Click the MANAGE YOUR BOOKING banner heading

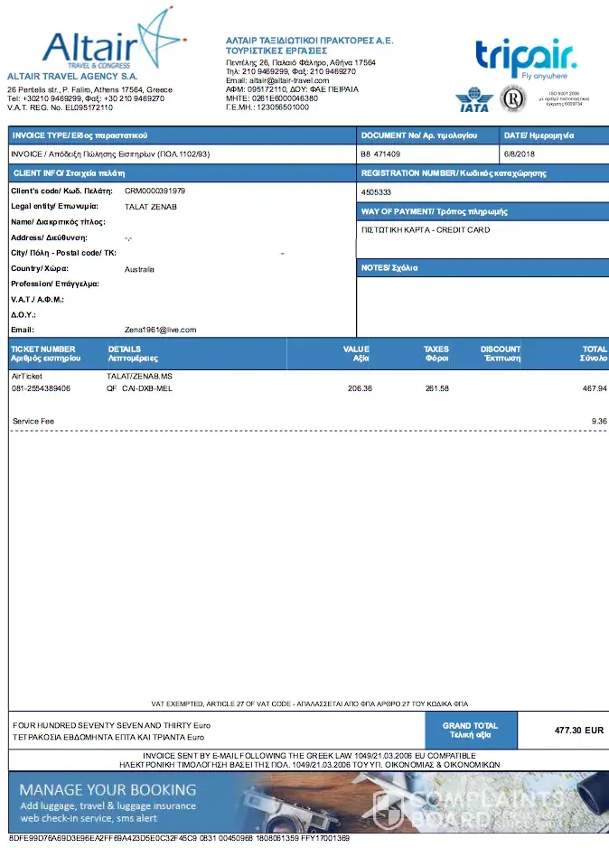pos(108,789)
